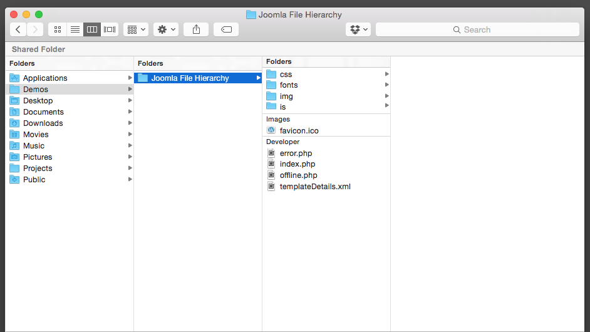Switch to icon view
The image size is (590, 332).
[x=58, y=29]
